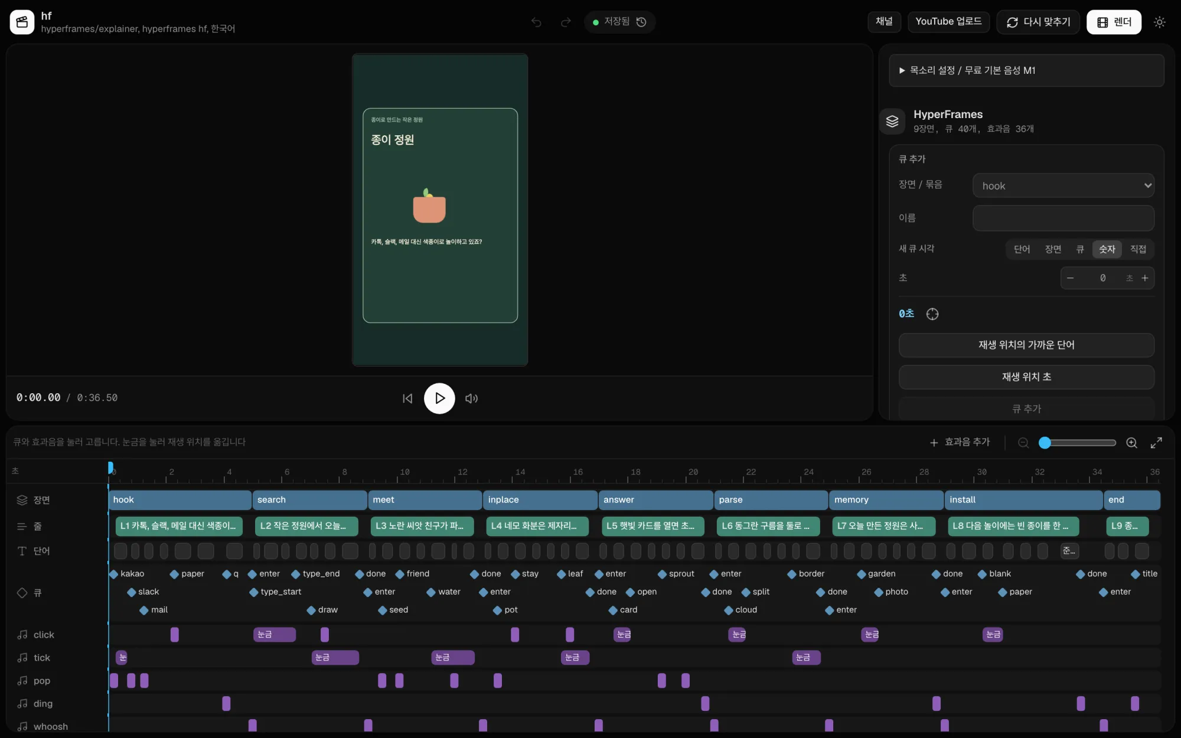
Task: Click the 단어 row text icon
Action: (x=22, y=551)
